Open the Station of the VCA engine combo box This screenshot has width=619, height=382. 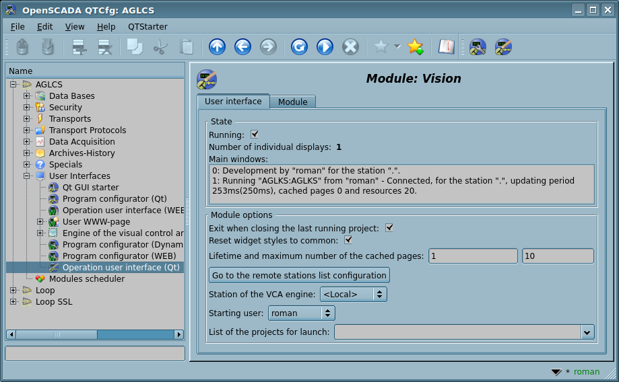pos(354,294)
